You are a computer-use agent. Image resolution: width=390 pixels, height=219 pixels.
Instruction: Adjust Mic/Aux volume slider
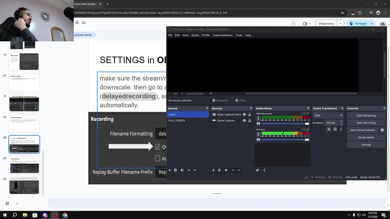tap(285, 140)
